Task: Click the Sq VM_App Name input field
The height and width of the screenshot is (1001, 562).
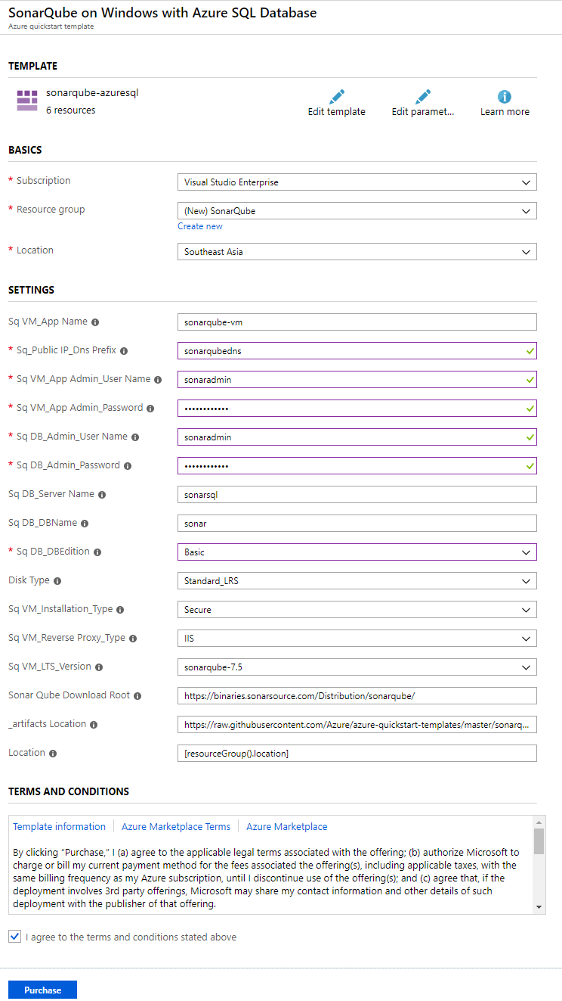Action: click(357, 322)
